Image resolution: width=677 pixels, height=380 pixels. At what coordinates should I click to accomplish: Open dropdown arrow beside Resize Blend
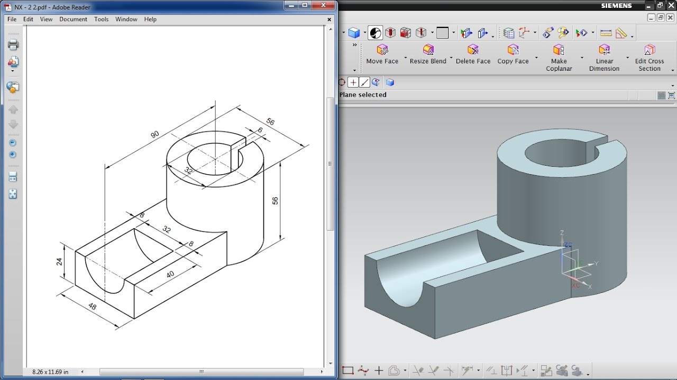tap(451, 58)
